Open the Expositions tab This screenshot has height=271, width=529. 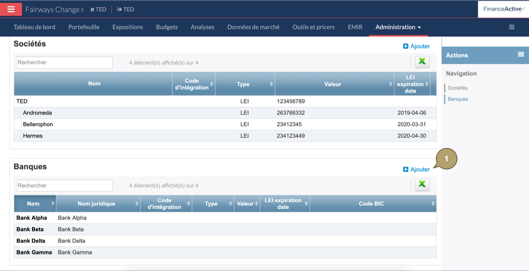128,27
